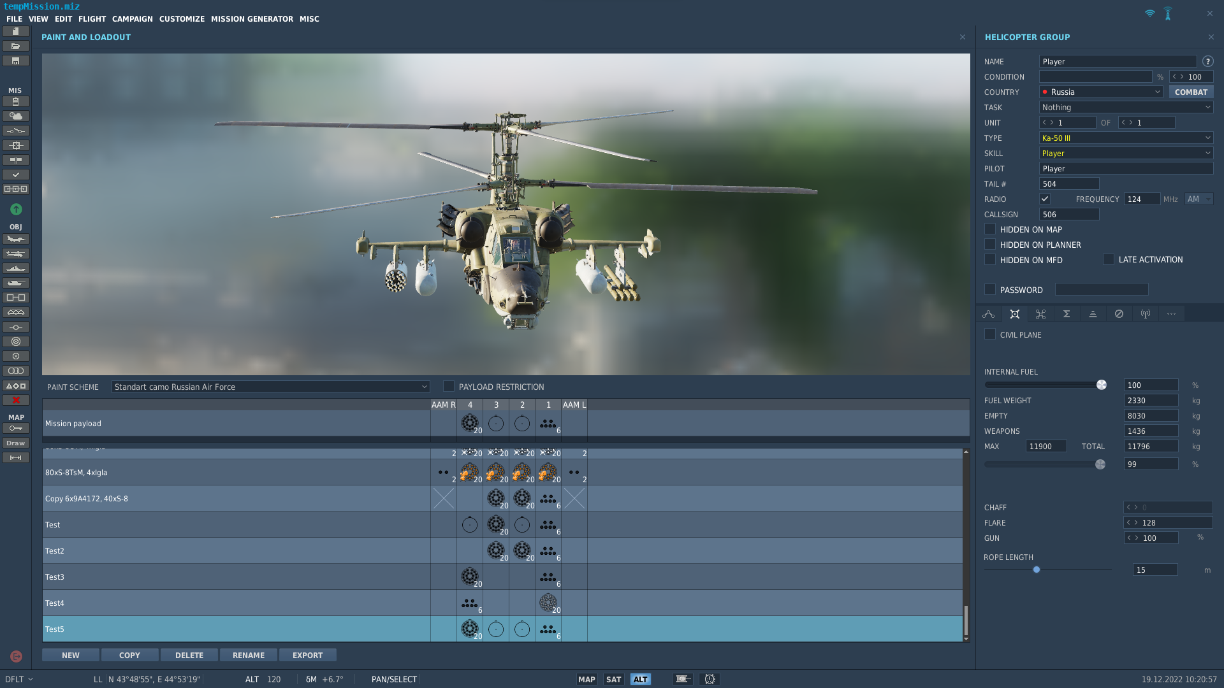This screenshot has height=688, width=1224.
Task: Click the NAME input field
Action: tap(1118, 62)
